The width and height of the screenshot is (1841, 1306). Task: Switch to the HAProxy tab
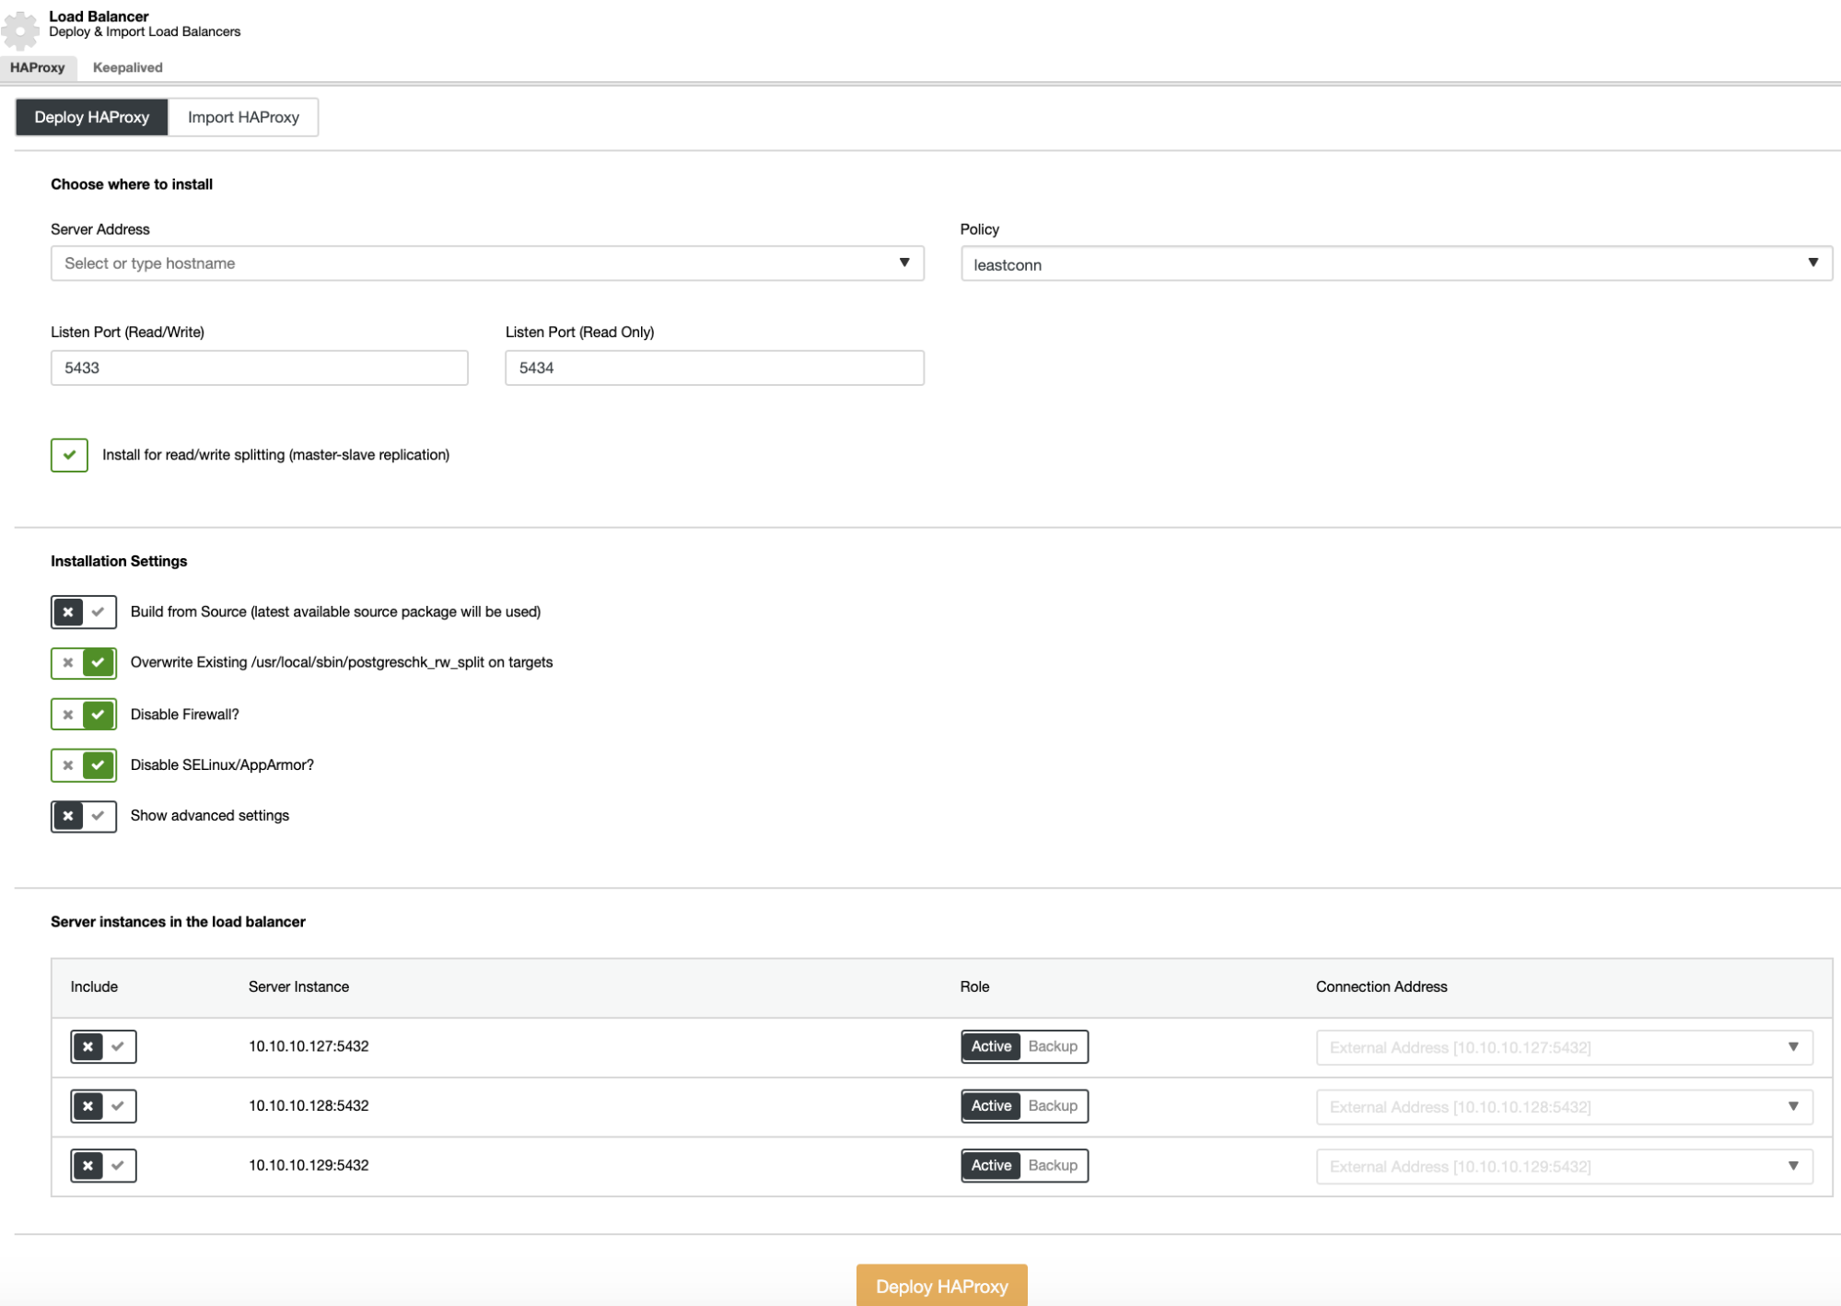click(38, 67)
